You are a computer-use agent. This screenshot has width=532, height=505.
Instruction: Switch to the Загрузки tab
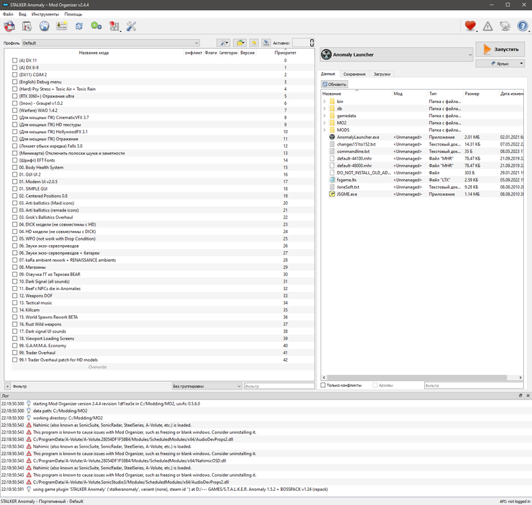click(382, 74)
